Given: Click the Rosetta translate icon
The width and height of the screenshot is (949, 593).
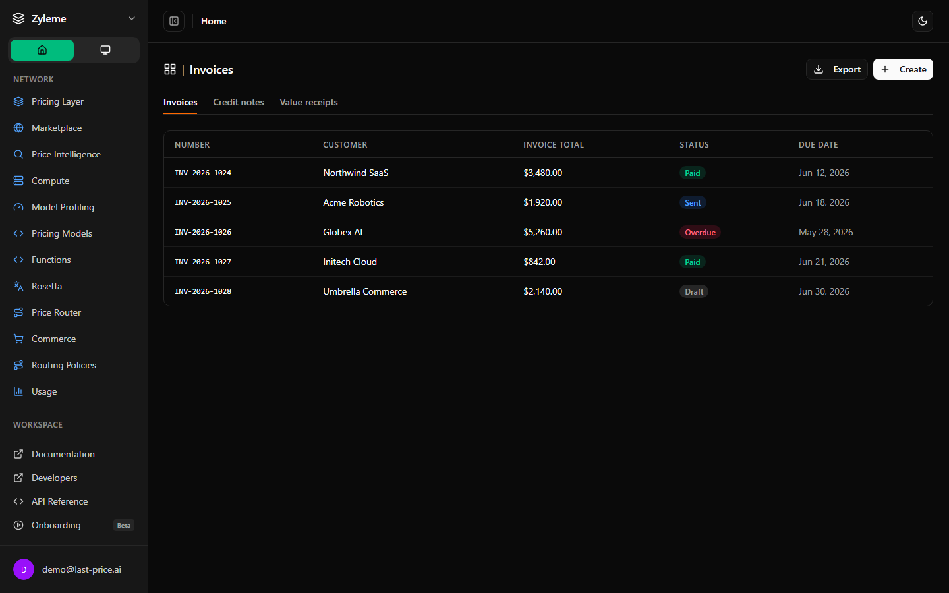Looking at the screenshot, I should [18, 286].
